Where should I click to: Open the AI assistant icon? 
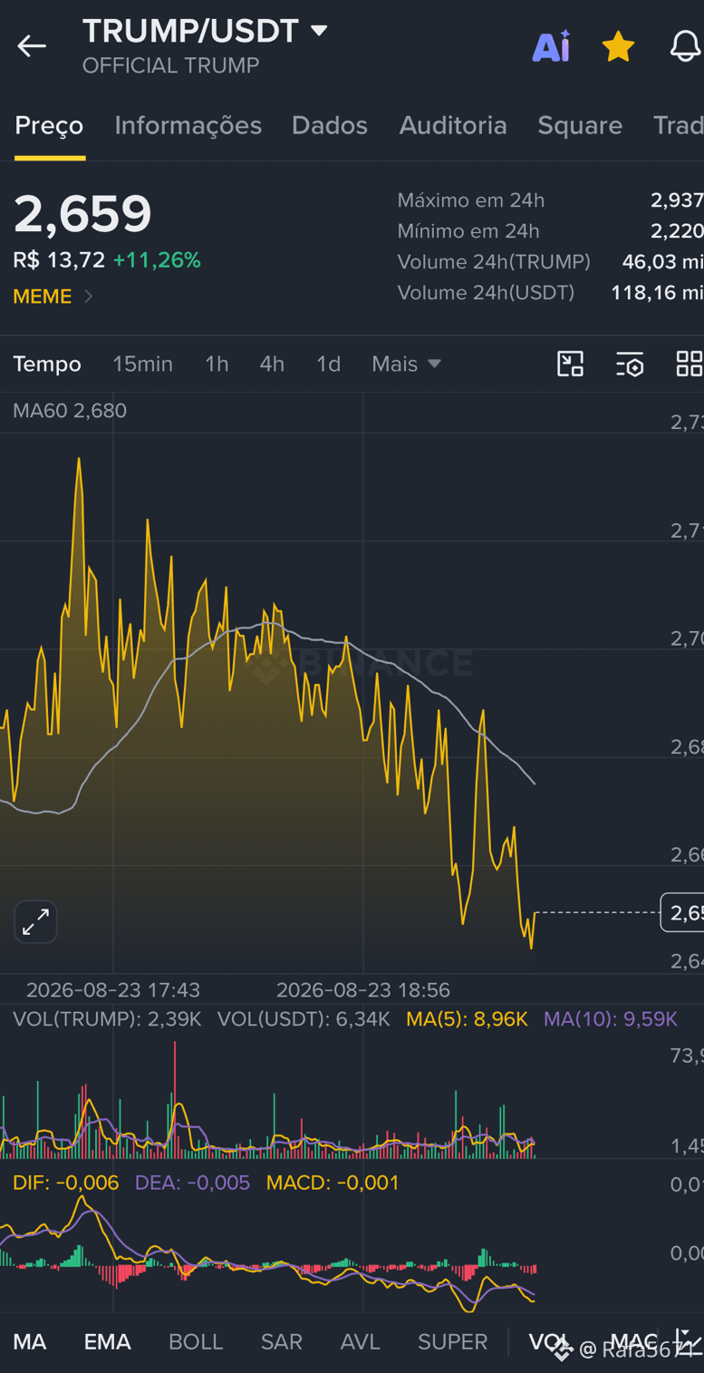pos(551,46)
